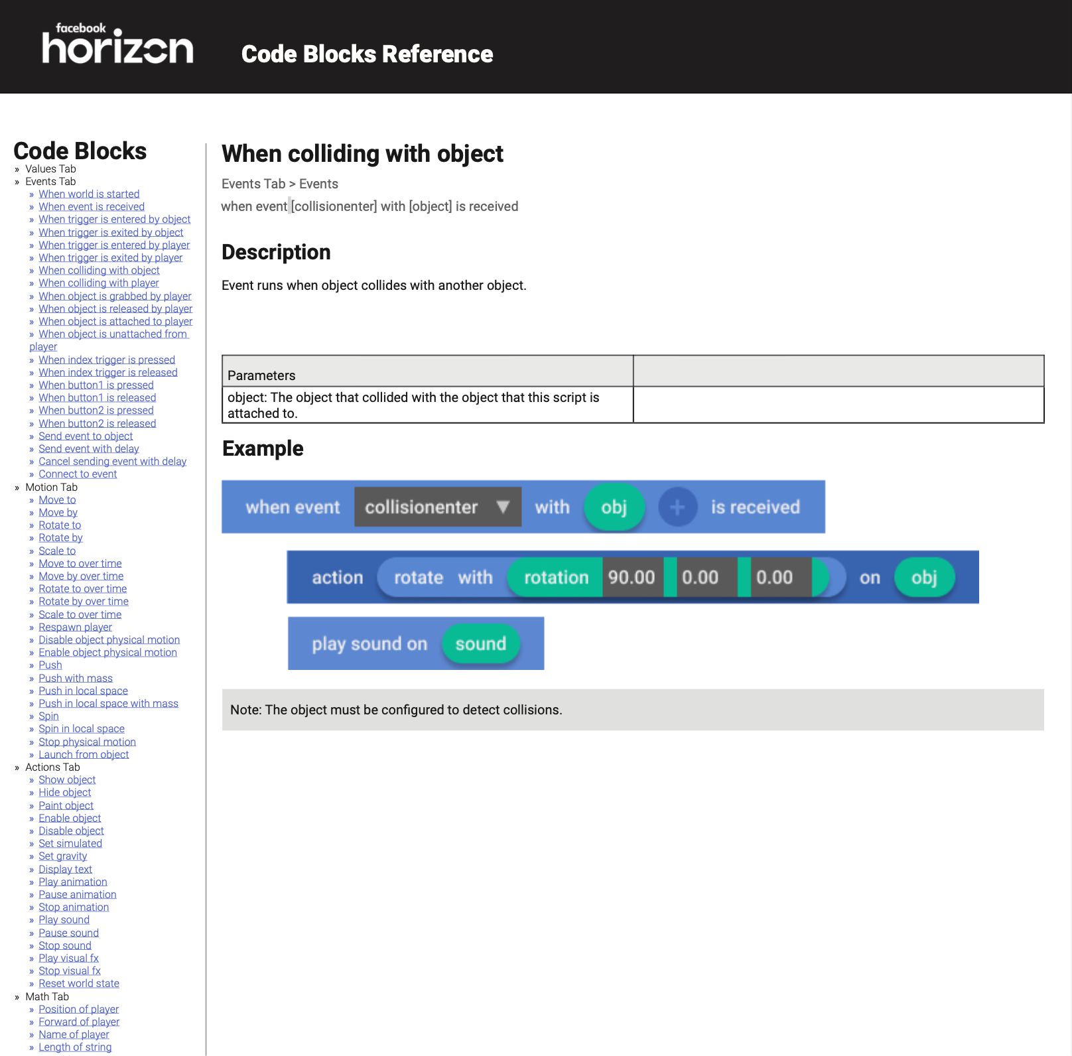This screenshot has height=1056, width=1072.
Task: Open 'When object is released by player'
Action: (x=115, y=308)
